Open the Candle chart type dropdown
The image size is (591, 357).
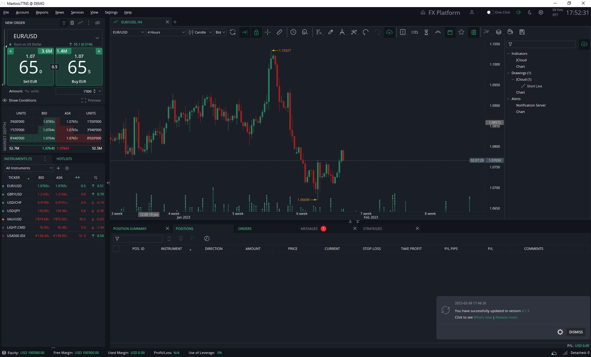200,32
